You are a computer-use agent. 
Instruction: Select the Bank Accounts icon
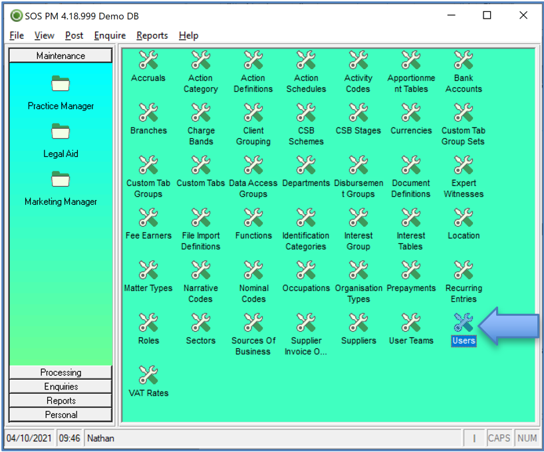tap(464, 61)
